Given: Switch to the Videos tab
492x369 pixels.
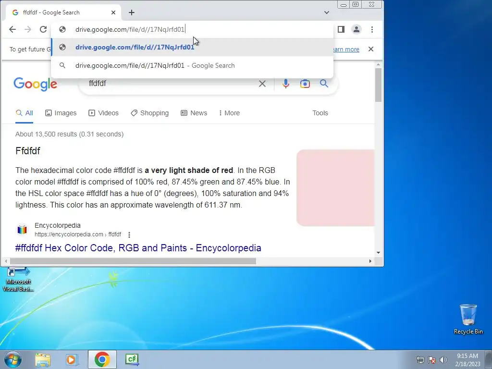Looking at the screenshot, I should coord(104,113).
